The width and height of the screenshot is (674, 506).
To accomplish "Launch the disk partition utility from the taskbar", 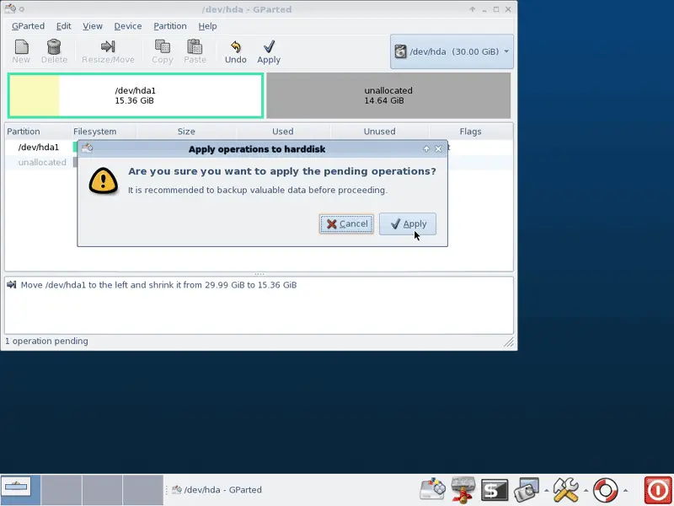I will 433,490.
